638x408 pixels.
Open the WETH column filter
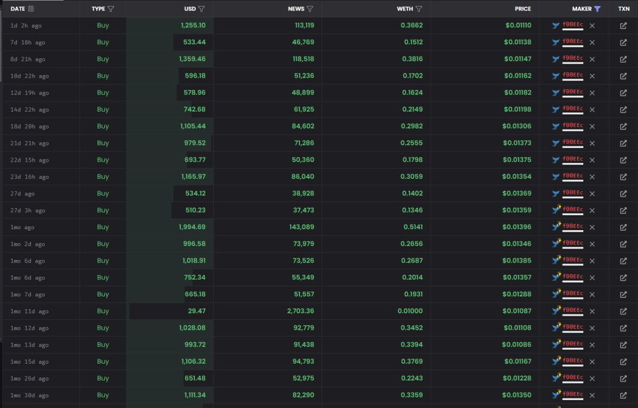tap(418, 8)
